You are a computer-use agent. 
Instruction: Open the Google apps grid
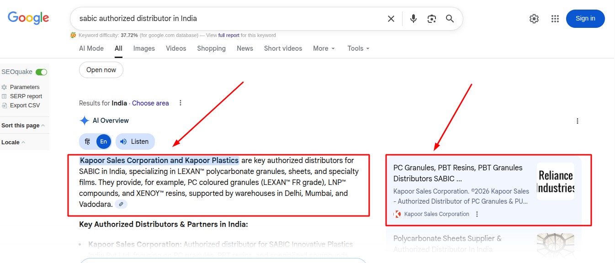(555, 18)
